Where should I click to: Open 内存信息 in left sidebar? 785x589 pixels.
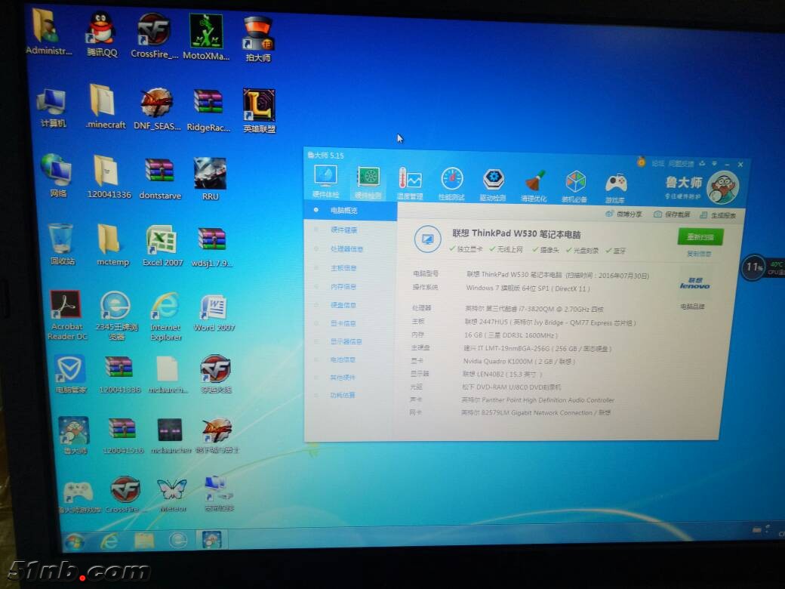pyautogui.click(x=343, y=286)
